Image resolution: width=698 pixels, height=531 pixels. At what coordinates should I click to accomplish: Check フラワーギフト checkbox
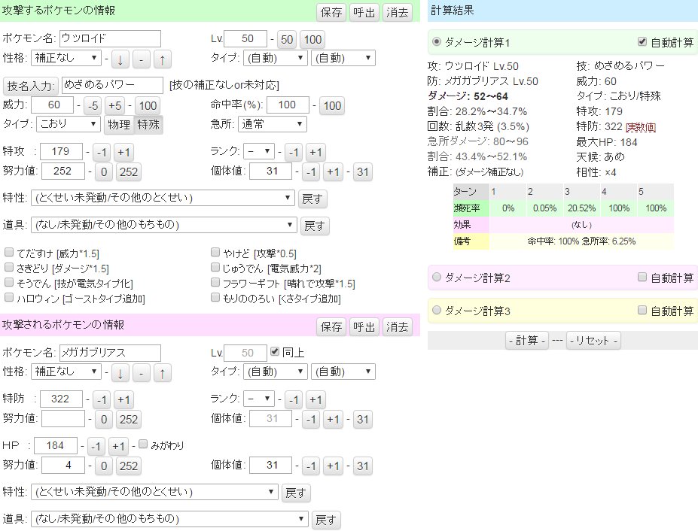[x=215, y=282]
